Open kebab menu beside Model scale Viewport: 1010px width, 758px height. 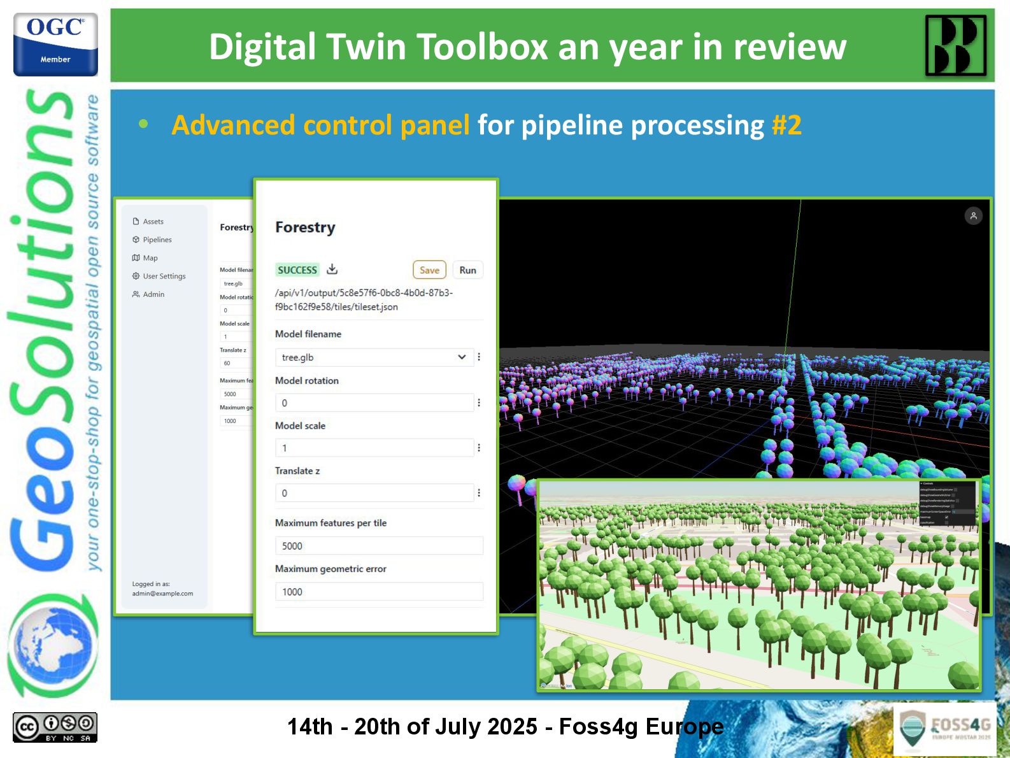coord(479,448)
